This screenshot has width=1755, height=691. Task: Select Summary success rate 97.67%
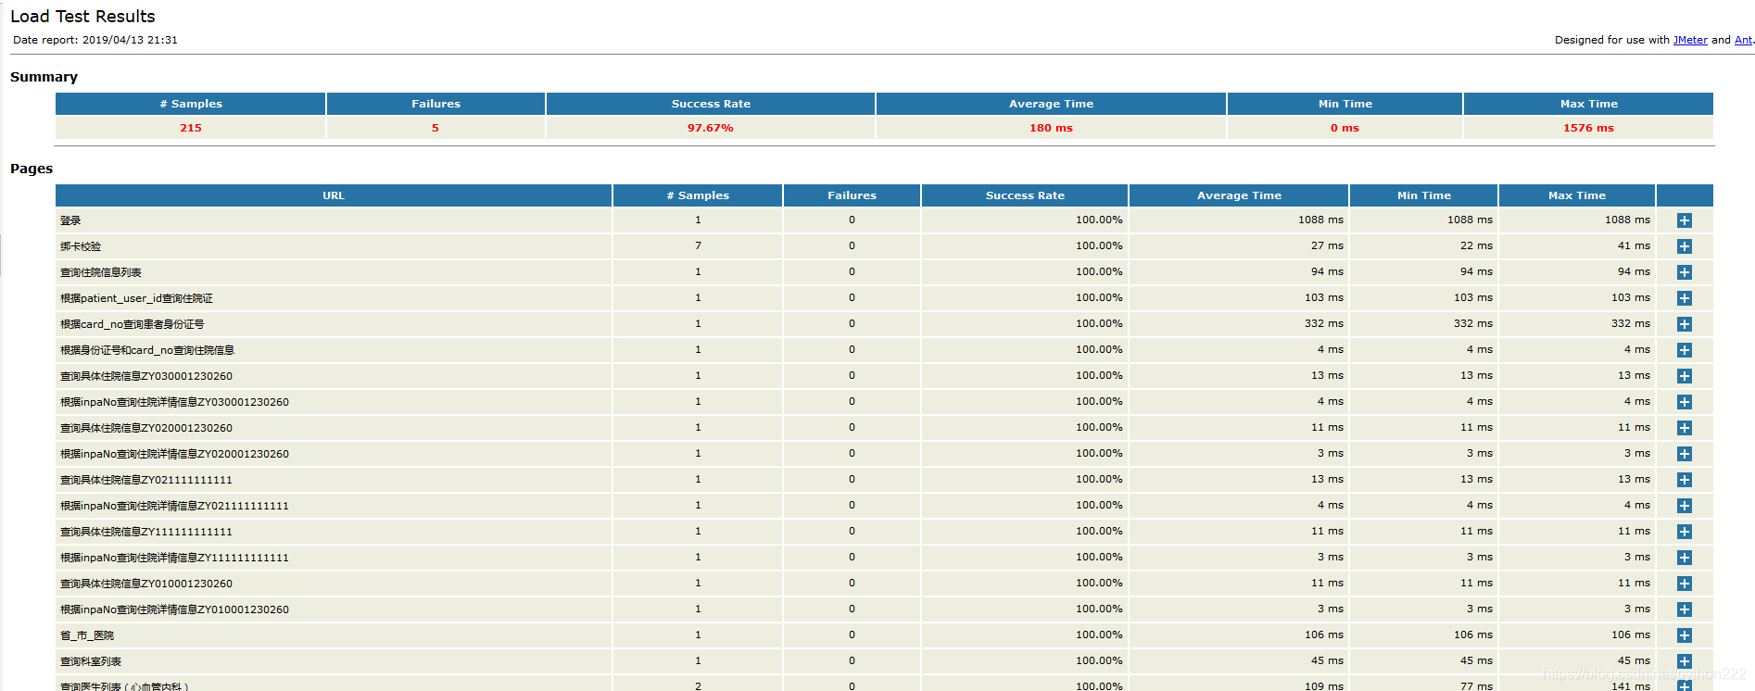[x=711, y=128]
